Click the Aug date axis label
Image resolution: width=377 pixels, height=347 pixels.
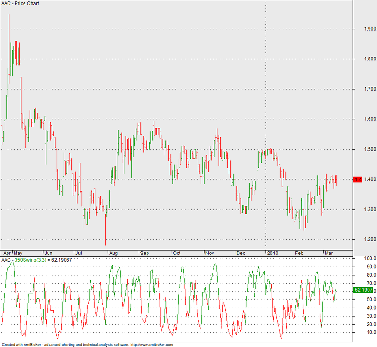pyautogui.click(x=114, y=253)
